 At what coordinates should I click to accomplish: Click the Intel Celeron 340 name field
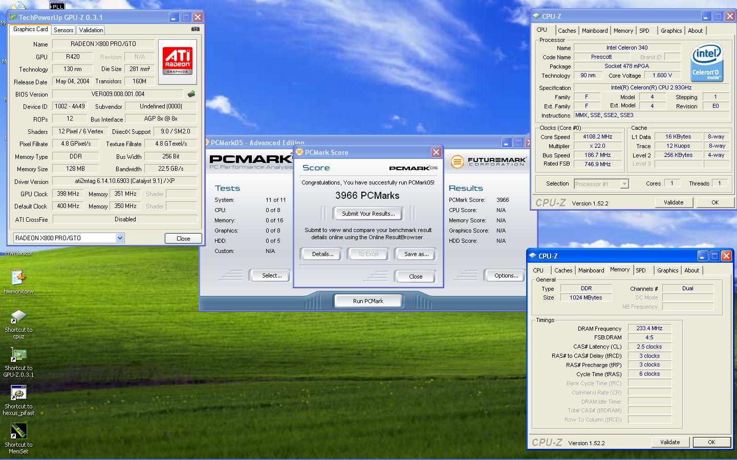coord(627,48)
